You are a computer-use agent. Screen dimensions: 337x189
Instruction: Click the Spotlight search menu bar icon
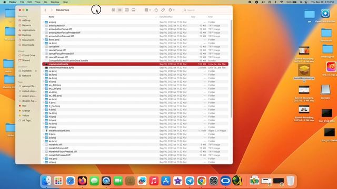point(301,2)
